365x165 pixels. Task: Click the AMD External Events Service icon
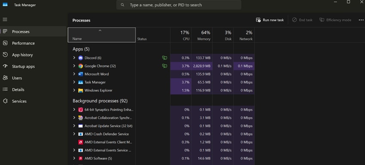coord(81,150)
